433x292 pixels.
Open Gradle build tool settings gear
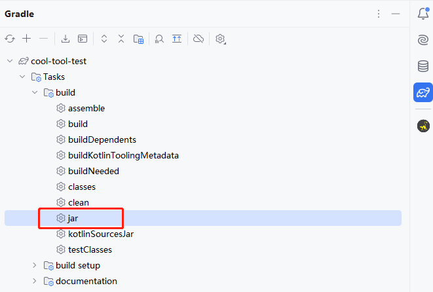(221, 39)
